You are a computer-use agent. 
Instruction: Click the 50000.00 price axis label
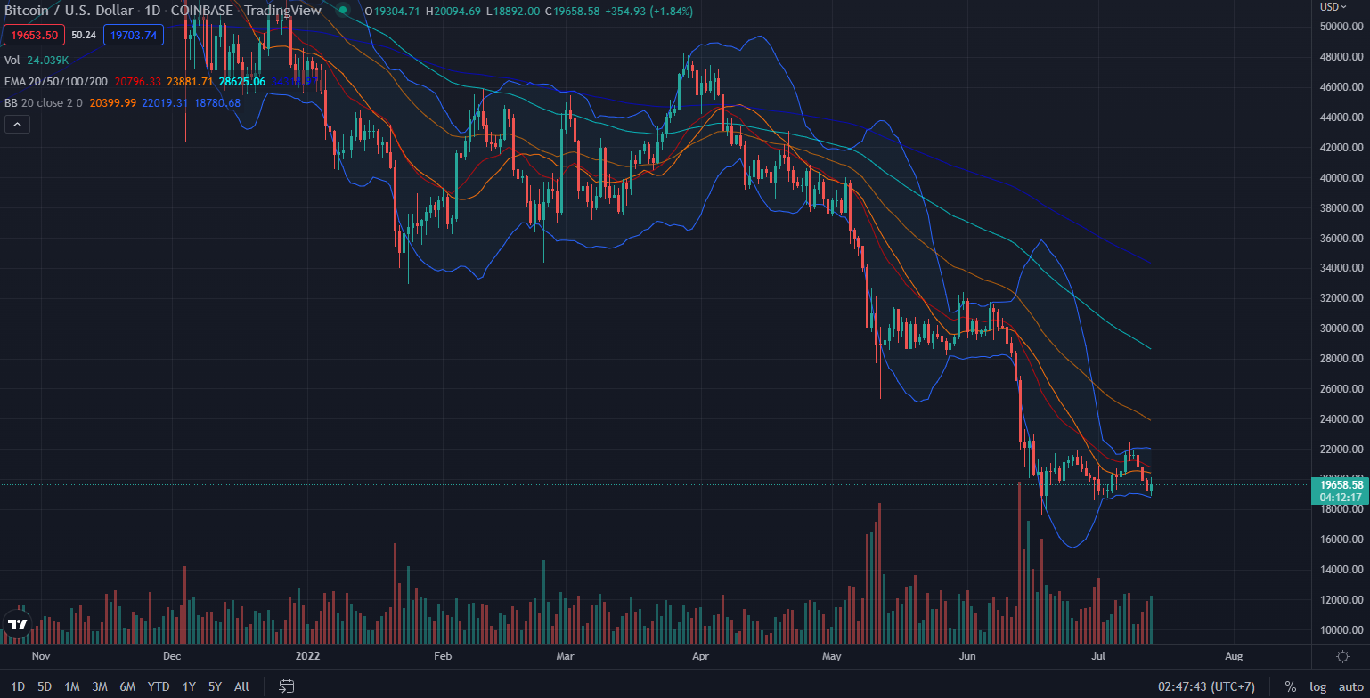click(1342, 28)
